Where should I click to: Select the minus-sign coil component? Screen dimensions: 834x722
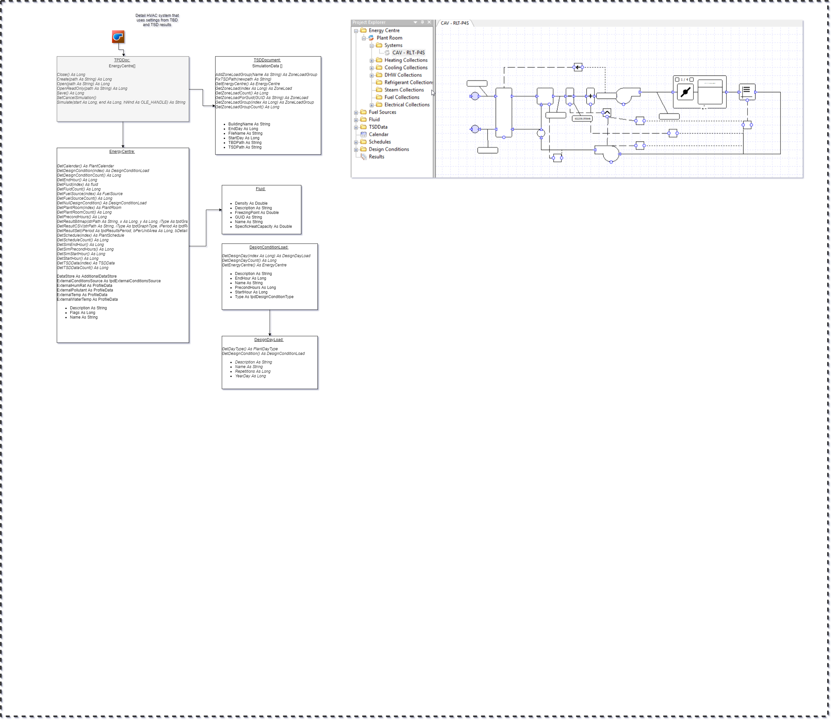[570, 96]
